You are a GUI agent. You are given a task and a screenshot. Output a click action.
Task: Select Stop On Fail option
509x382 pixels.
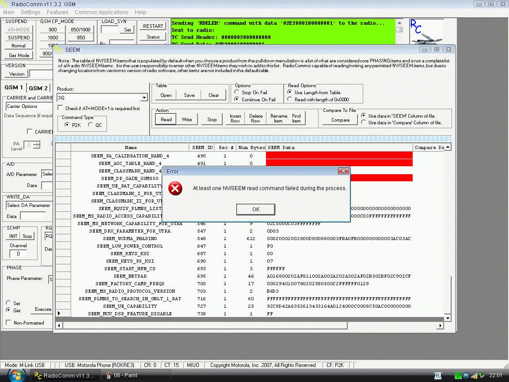[x=237, y=92]
